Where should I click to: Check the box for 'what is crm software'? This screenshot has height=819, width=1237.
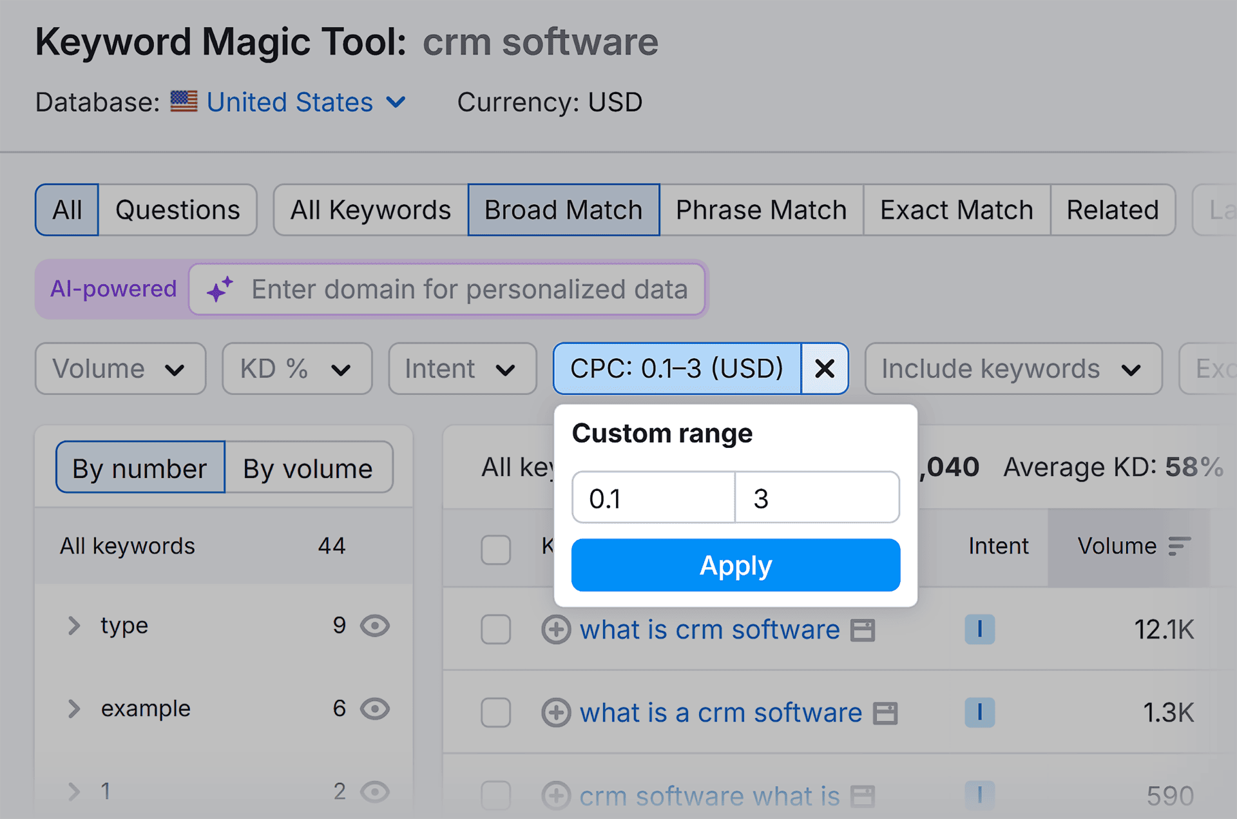pos(495,630)
